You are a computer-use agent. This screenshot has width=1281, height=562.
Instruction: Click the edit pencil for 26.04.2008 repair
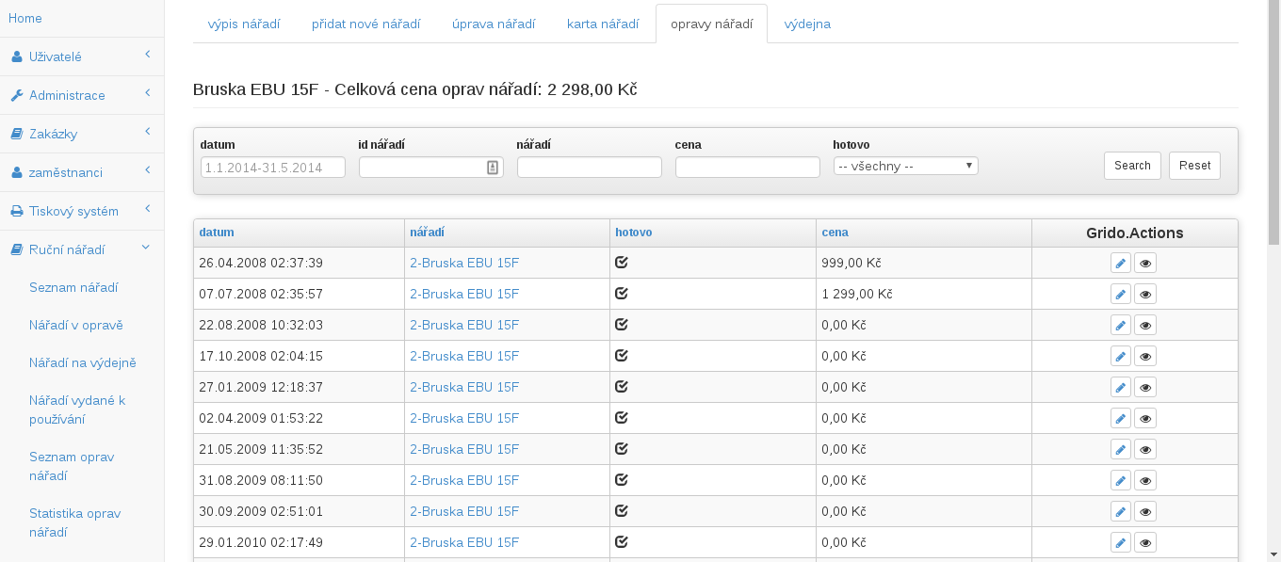point(1120,264)
